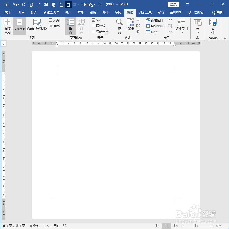Click the first line indent marker on ruler
The width and height of the screenshot is (229, 229).
(57, 42)
